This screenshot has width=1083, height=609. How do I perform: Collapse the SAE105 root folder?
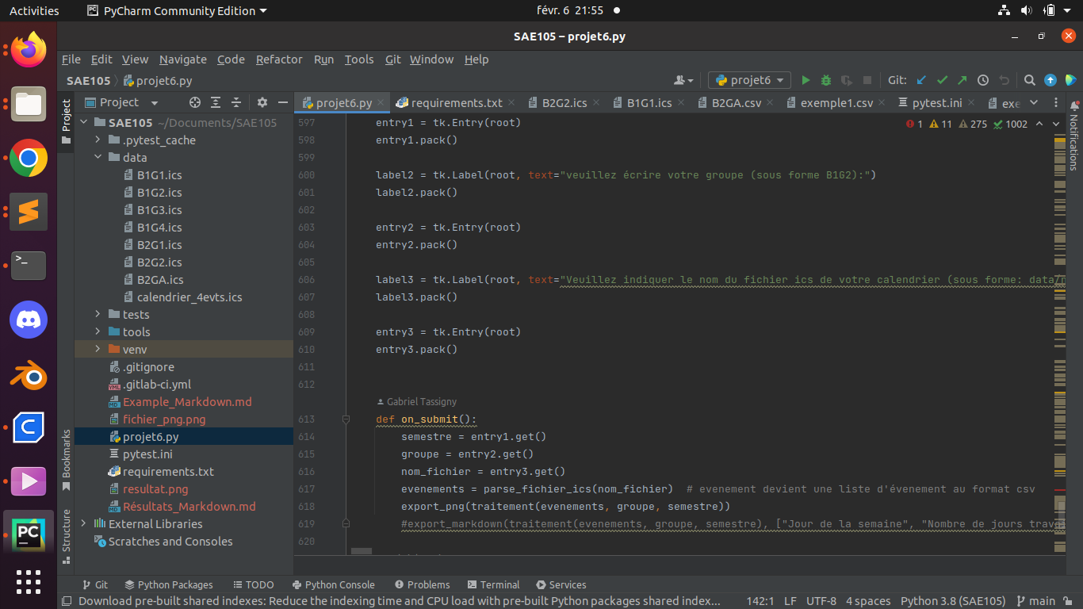click(x=84, y=123)
